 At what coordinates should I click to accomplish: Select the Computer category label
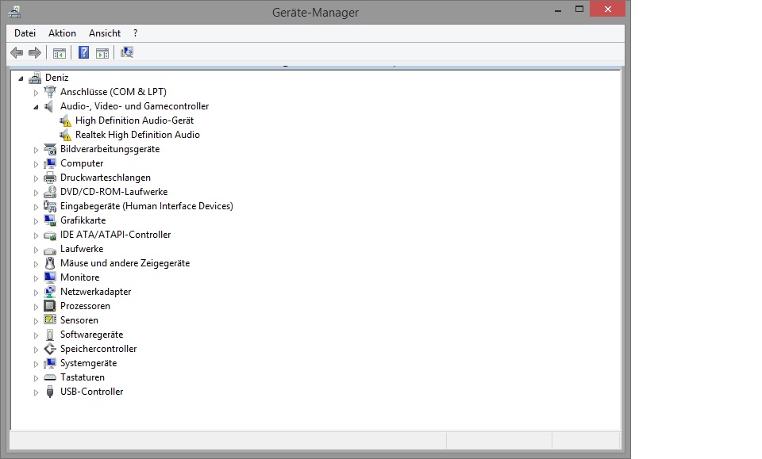[82, 163]
